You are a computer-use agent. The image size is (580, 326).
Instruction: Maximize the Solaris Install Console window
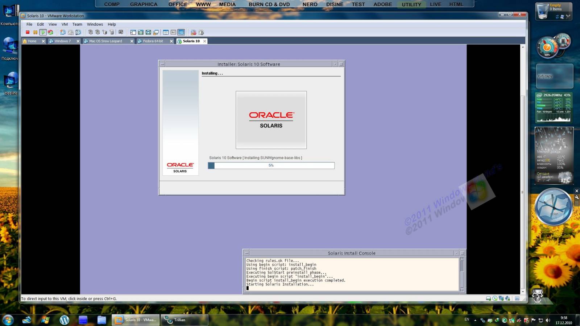tap(462, 253)
